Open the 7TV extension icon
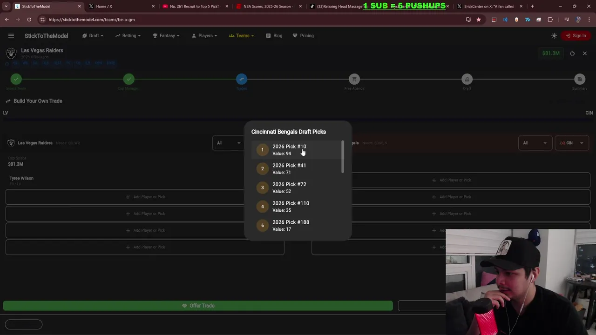 528,20
